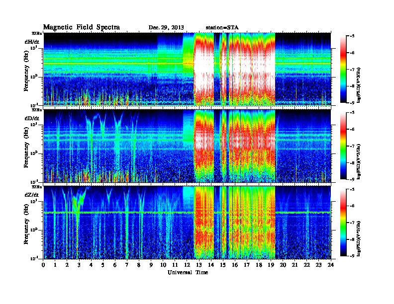Screen dimensions: 394x304
Task: Pick the dD/dt panel color bar
Action: [343, 146]
